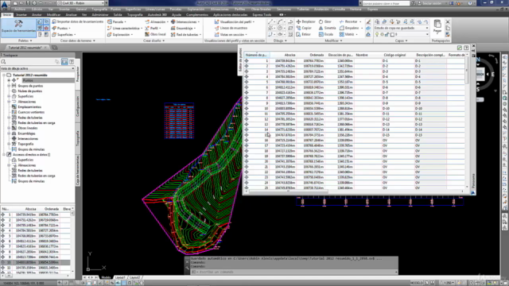Expand the Modificar panel title
509x286 pixels.
(333, 41)
